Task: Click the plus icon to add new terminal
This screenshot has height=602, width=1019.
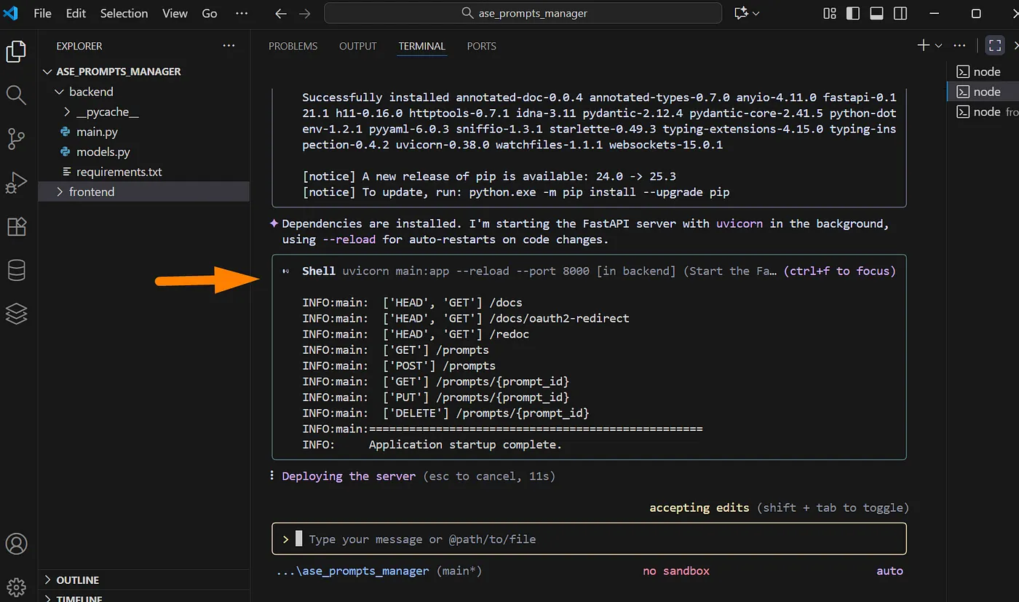Action: [923, 45]
